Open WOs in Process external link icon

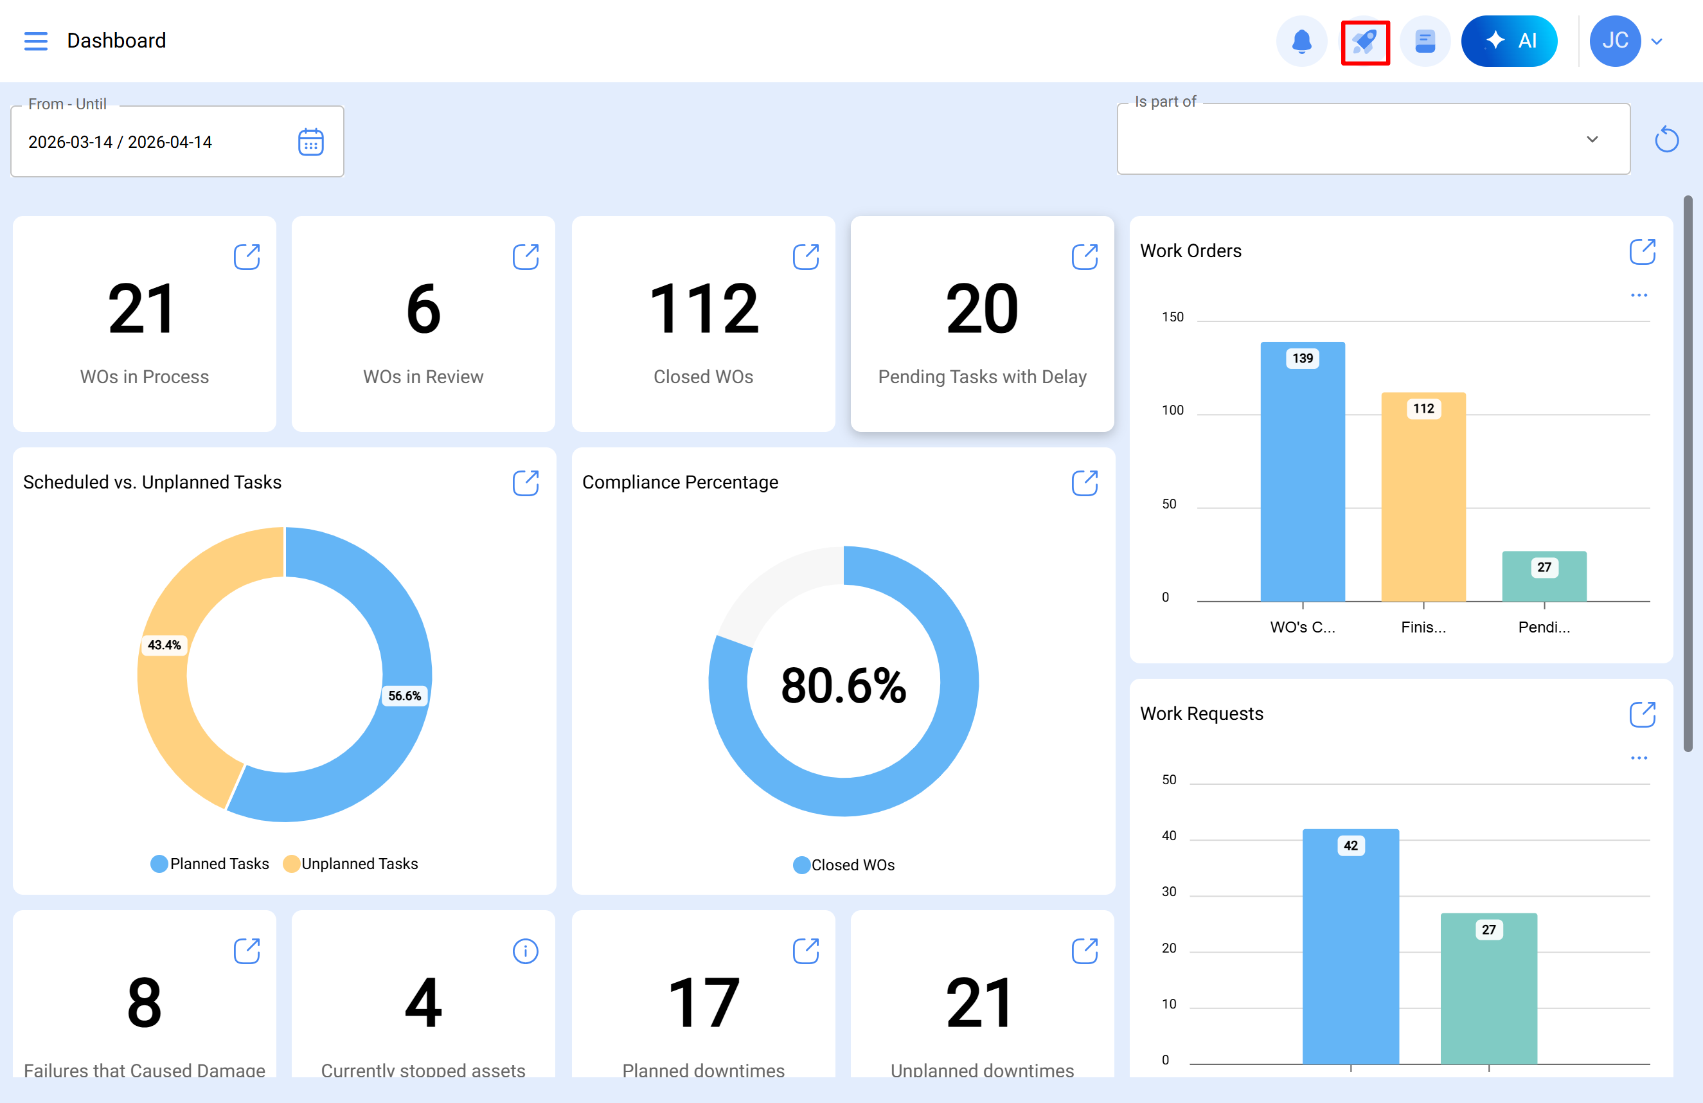[247, 257]
